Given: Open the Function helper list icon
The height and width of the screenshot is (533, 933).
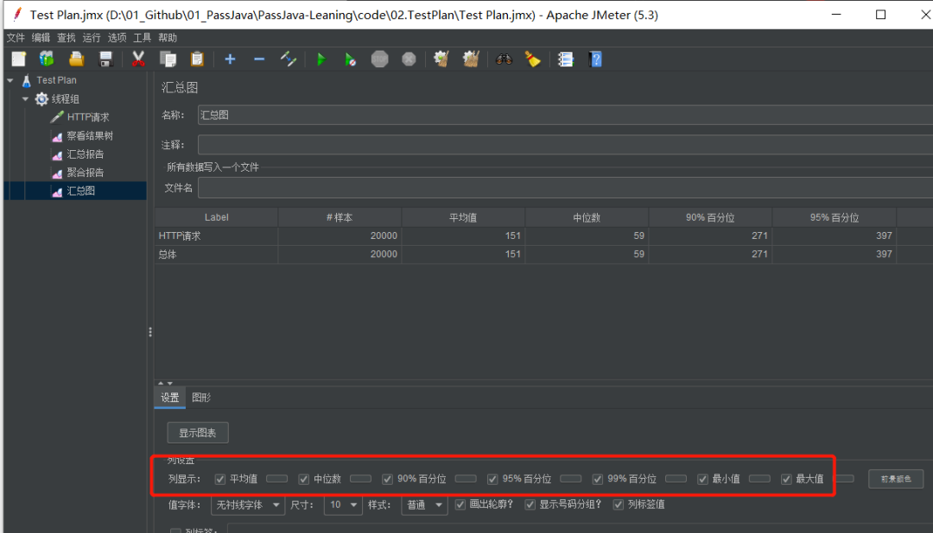Looking at the screenshot, I should point(565,60).
